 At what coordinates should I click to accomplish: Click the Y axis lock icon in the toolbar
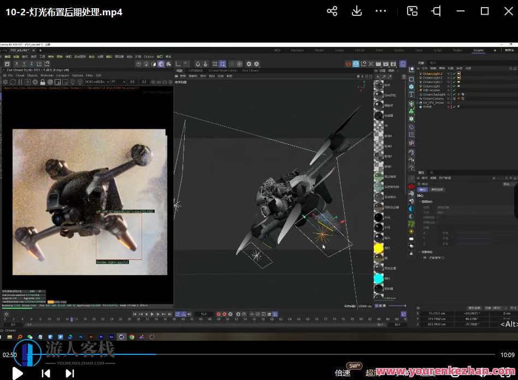[x=23, y=64]
